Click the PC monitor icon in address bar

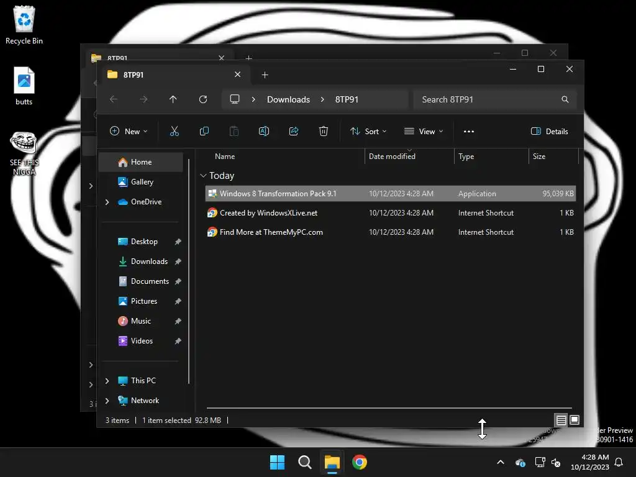(x=235, y=99)
